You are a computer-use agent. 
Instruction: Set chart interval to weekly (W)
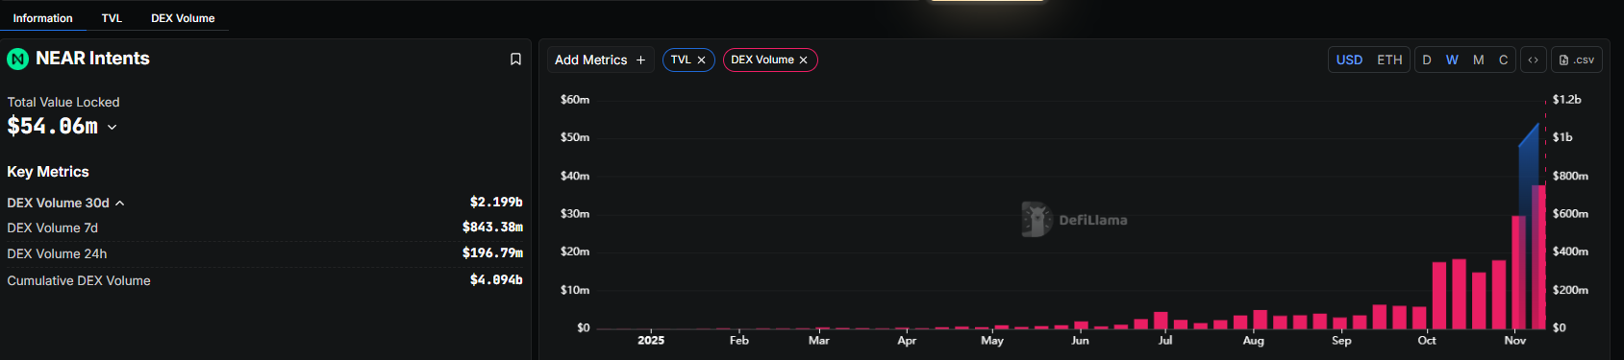coord(1452,60)
